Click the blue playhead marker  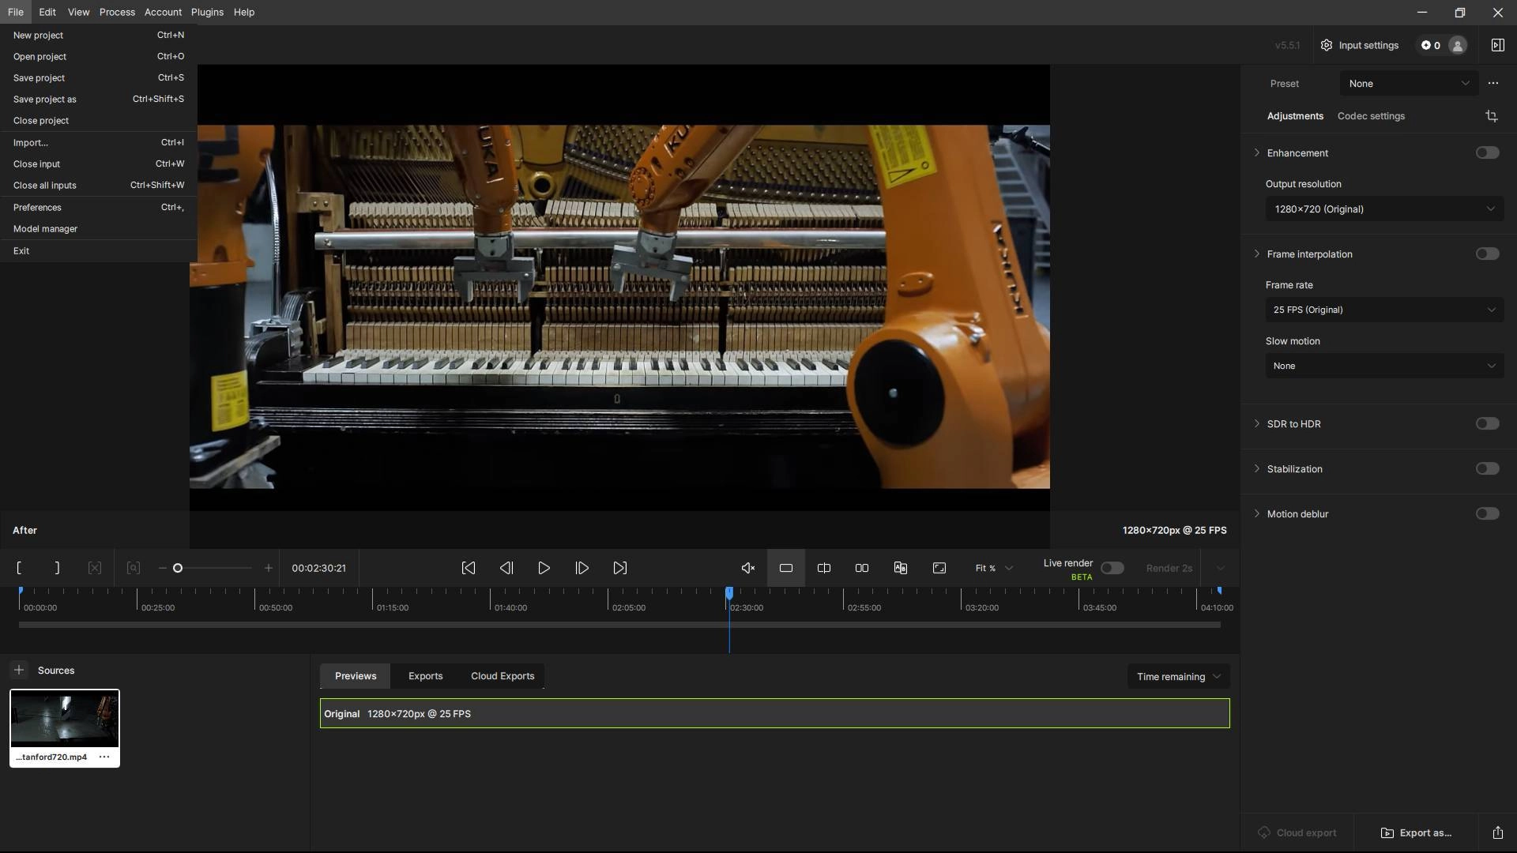coord(729,592)
